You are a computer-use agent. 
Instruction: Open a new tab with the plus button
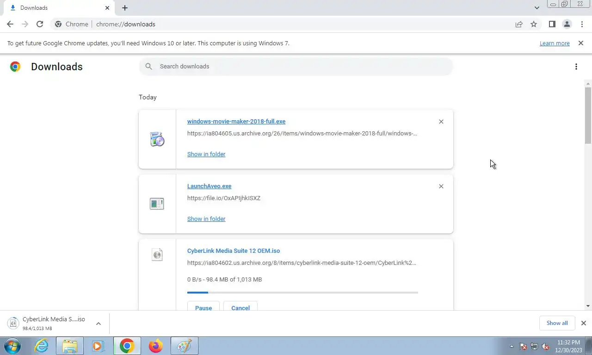point(125,8)
